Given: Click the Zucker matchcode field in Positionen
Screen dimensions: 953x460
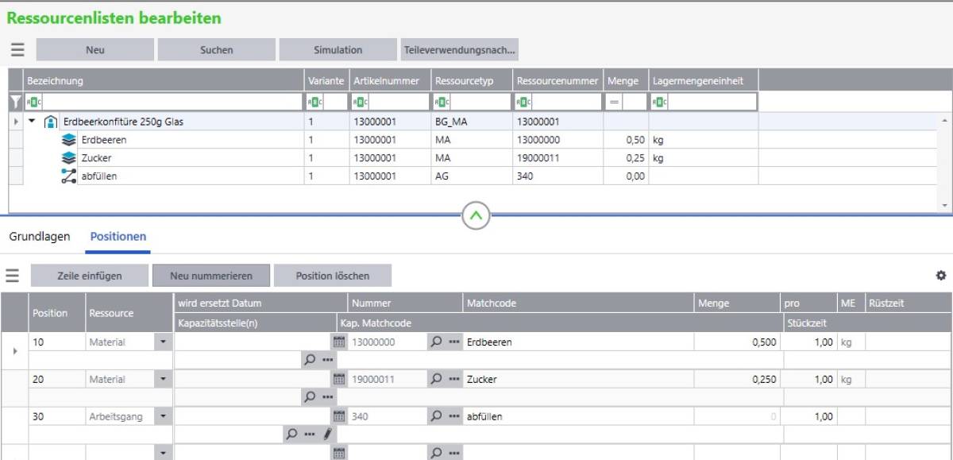Looking at the screenshot, I should (578, 379).
